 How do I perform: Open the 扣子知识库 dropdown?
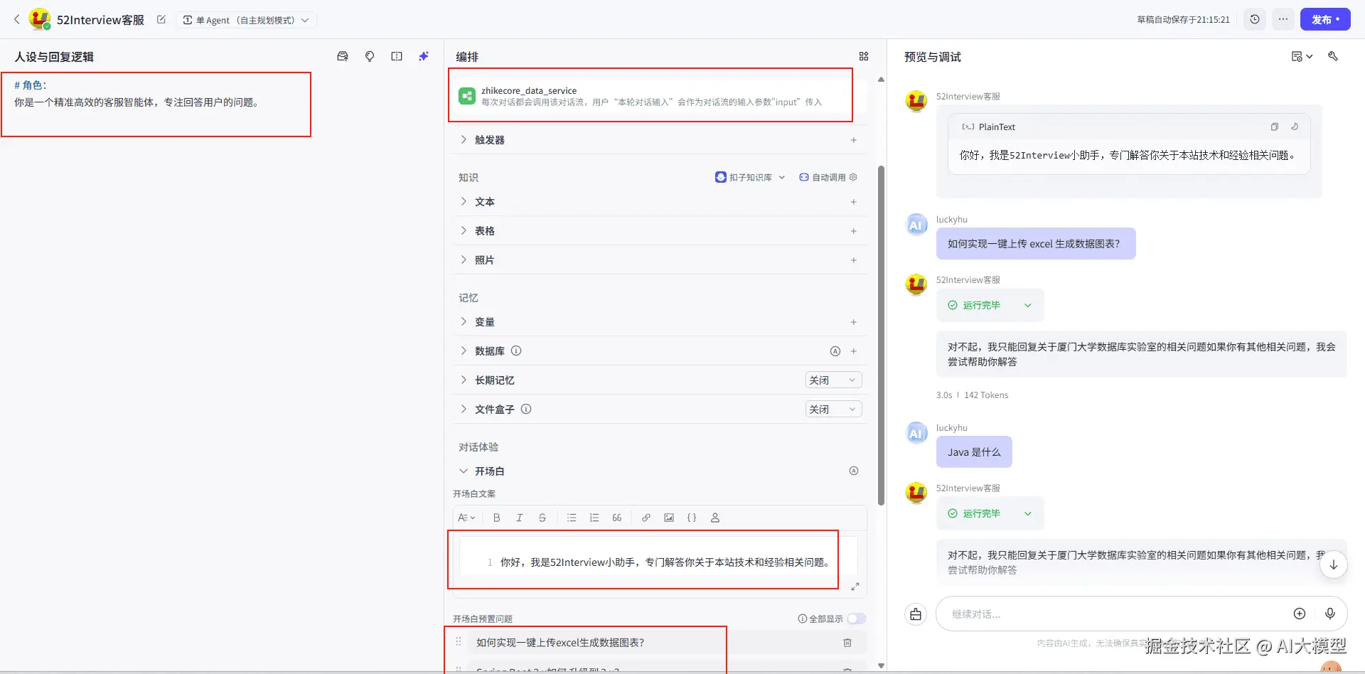click(750, 177)
